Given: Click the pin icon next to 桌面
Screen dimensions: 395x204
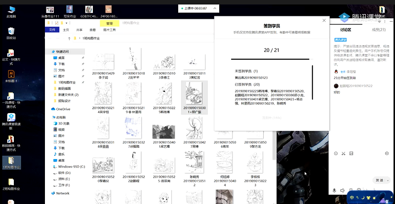Looking at the screenshot, I should coord(83,58).
